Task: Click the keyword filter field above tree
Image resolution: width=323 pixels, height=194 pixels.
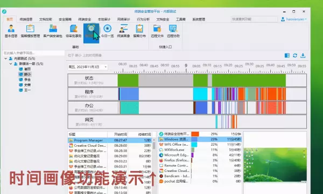Action: 33,53
